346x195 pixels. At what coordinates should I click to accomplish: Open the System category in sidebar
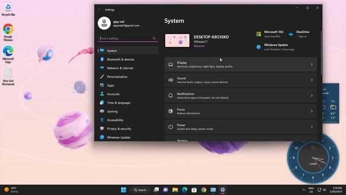tap(128, 50)
